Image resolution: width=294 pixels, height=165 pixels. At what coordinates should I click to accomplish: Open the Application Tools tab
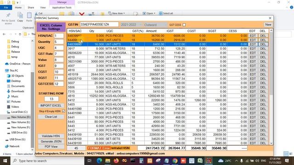(62, 7)
